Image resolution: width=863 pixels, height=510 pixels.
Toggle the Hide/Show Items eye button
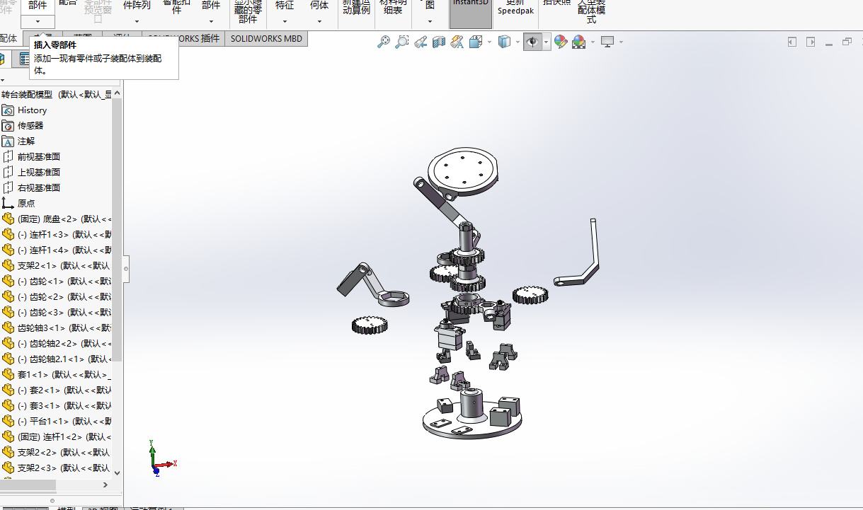532,42
